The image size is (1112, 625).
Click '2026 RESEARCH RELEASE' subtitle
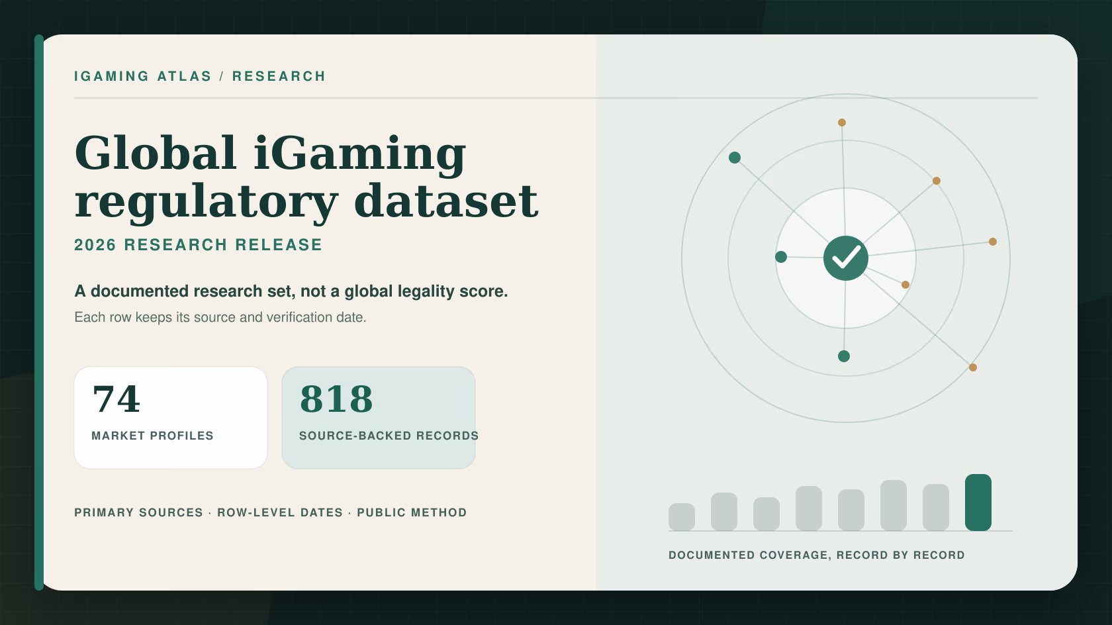point(198,245)
